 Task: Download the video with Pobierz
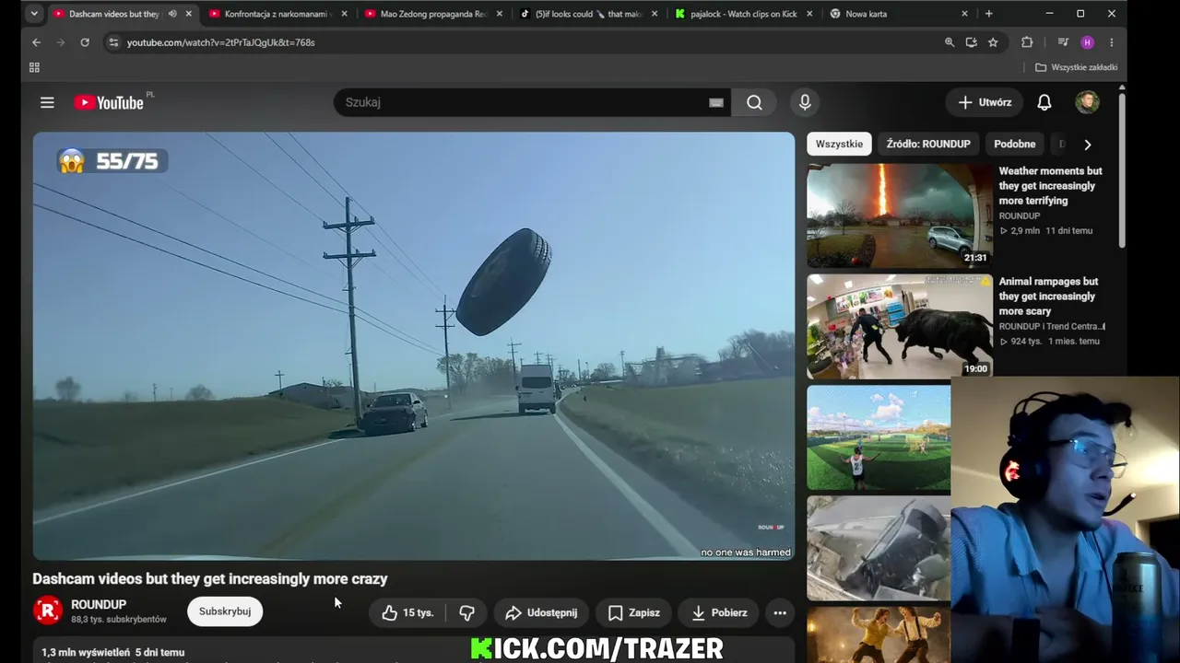pos(719,612)
